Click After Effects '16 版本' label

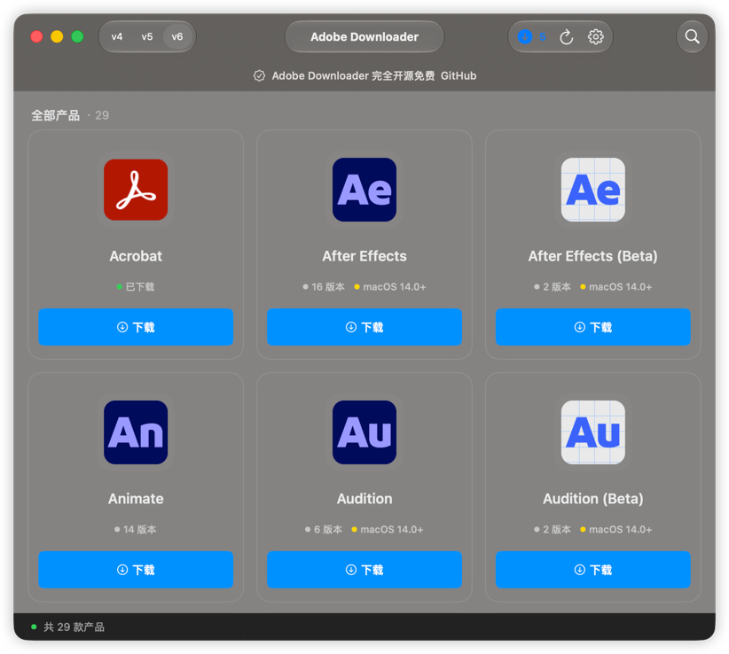328,287
